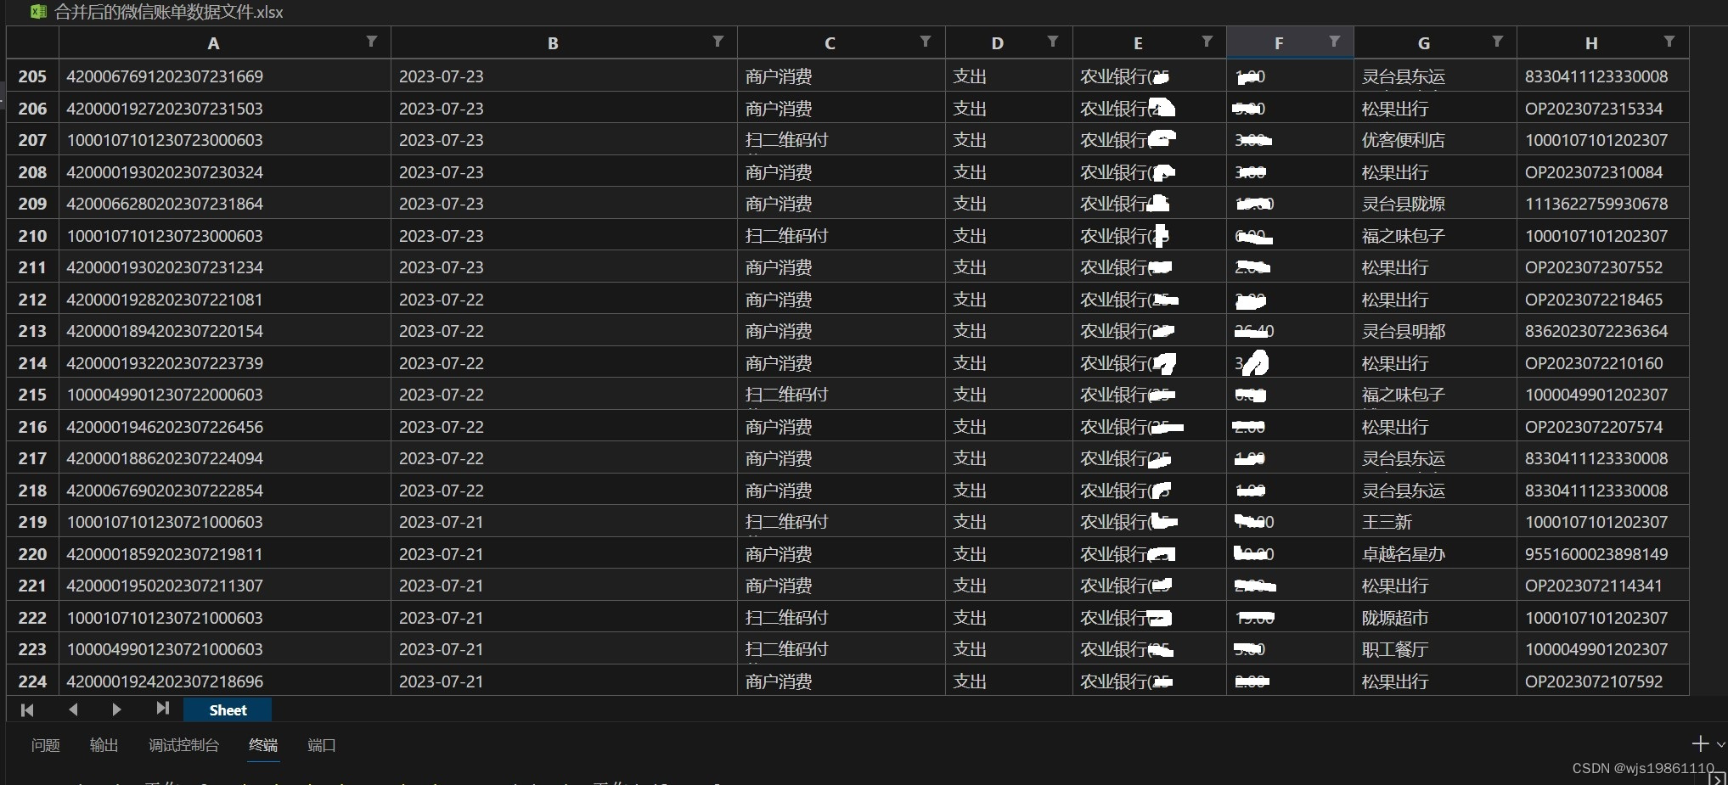1728x785 pixels.
Task: Go to next sheet arrow
Action: (x=116, y=709)
